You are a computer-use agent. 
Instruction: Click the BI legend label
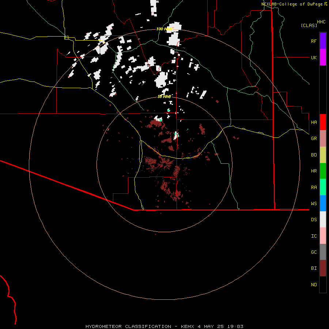[x=314, y=268]
